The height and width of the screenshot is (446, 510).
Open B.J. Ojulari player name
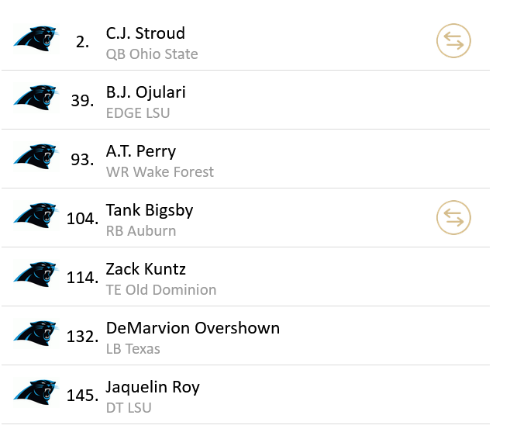tap(146, 92)
